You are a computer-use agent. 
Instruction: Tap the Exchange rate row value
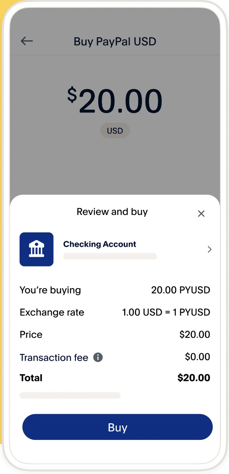click(166, 313)
